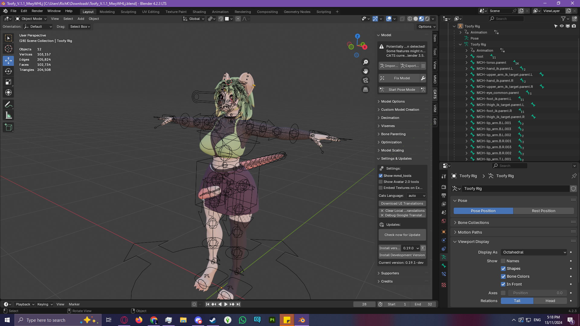Toggle Toofy Rig viewport visibility eye
The height and width of the screenshot is (326, 580).
pyautogui.click(x=562, y=26)
